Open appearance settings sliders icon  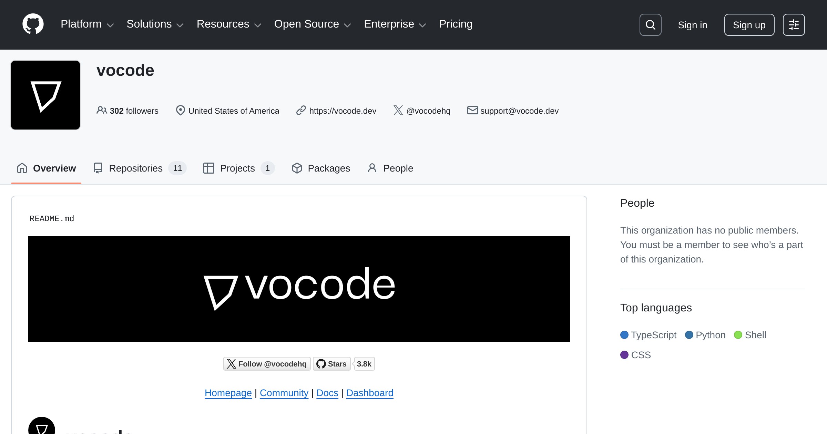point(794,25)
